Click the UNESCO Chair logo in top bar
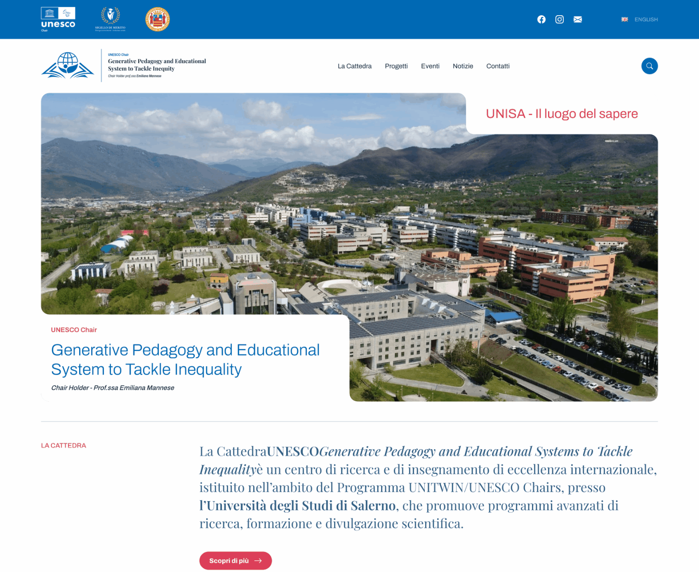699x572 pixels. 58,19
